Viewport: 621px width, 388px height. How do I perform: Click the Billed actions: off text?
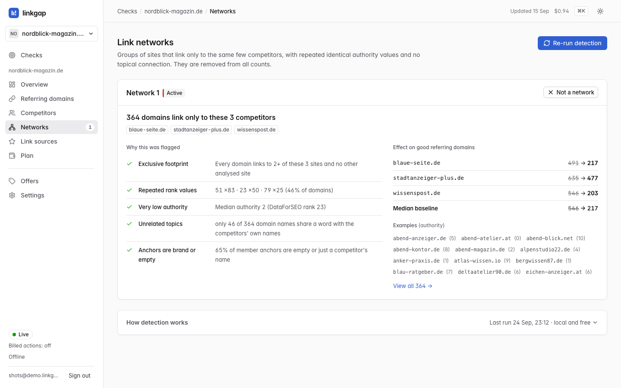pyautogui.click(x=30, y=346)
